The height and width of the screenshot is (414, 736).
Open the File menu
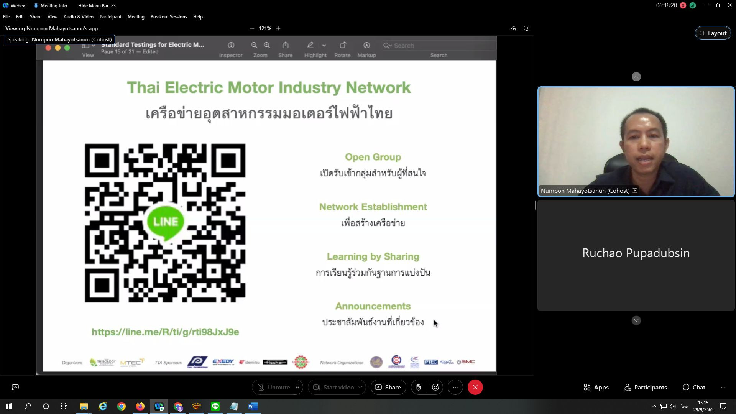click(x=7, y=17)
